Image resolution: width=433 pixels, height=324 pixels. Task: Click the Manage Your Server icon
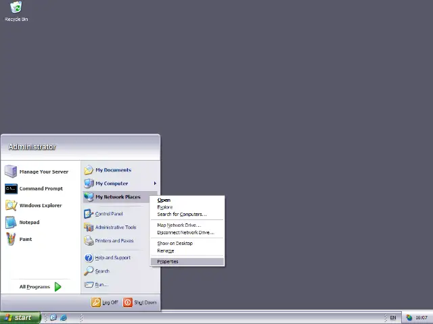(11, 171)
